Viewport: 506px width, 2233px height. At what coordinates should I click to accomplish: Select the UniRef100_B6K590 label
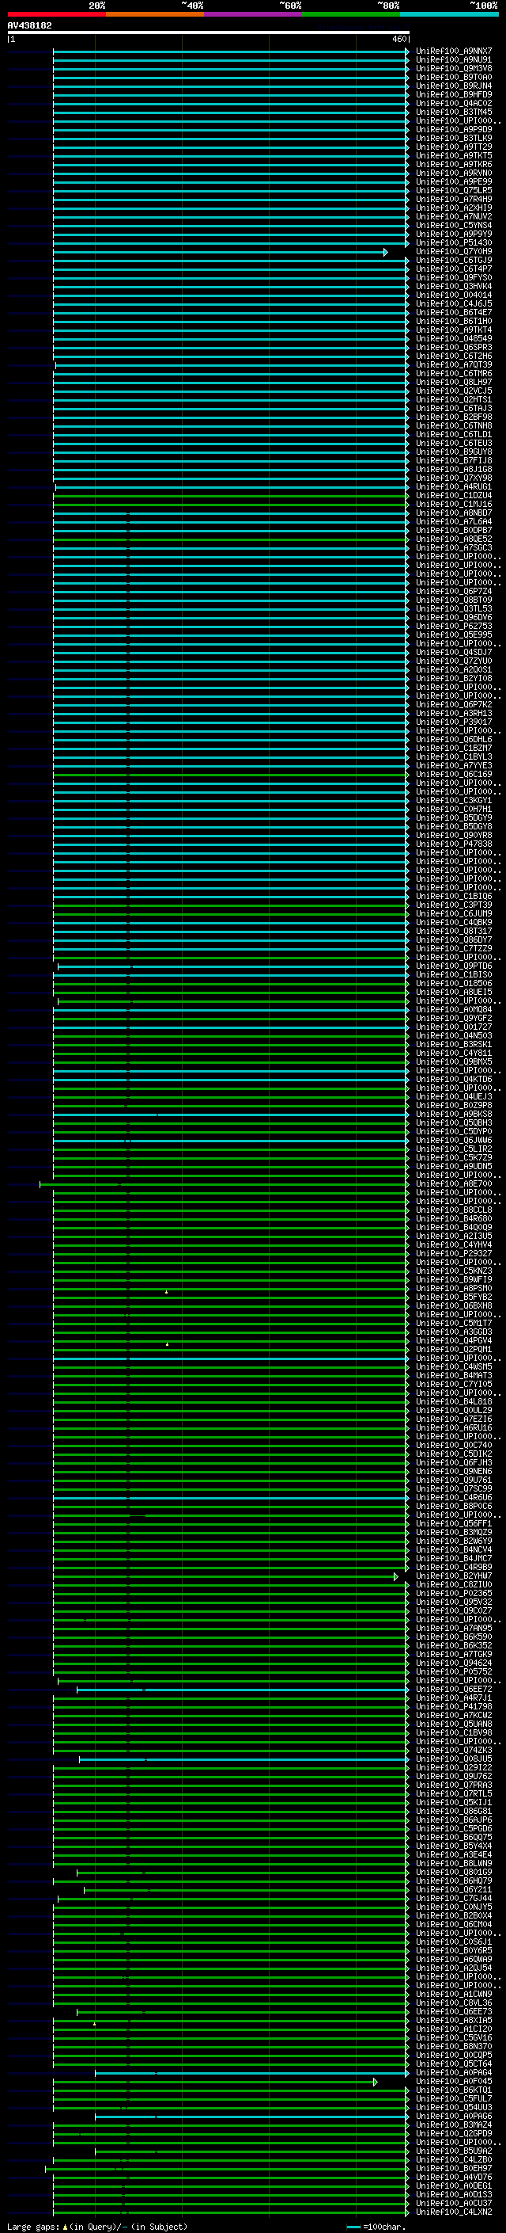(x=453, y=1637)
